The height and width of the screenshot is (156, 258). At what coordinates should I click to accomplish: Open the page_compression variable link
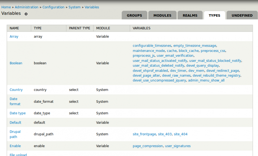(148, 146)
